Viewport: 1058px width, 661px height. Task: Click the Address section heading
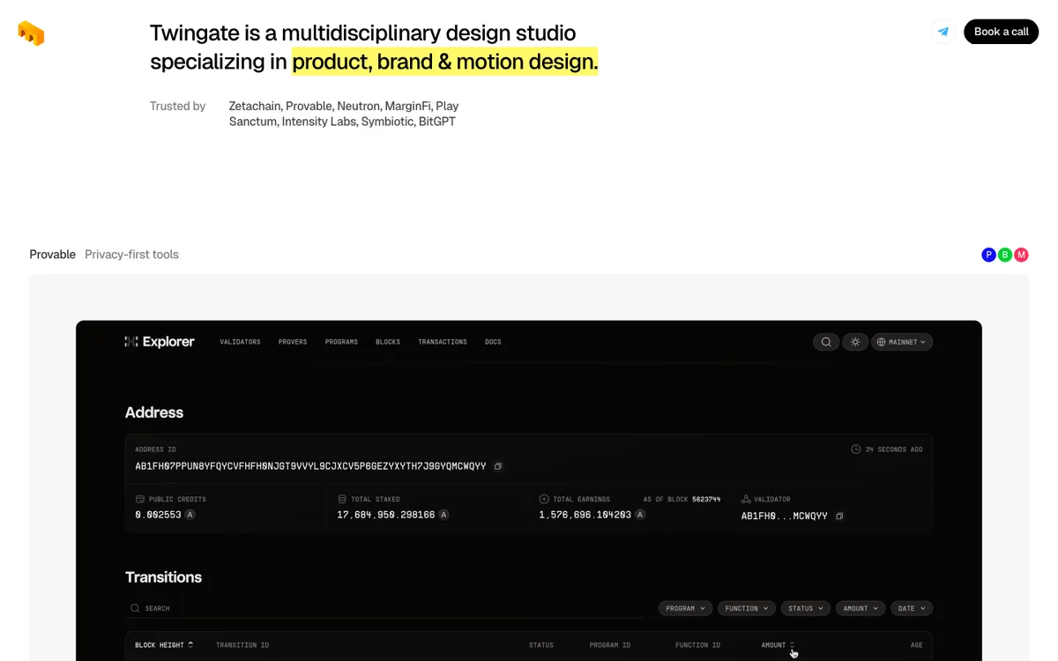[x=154, y=412]
